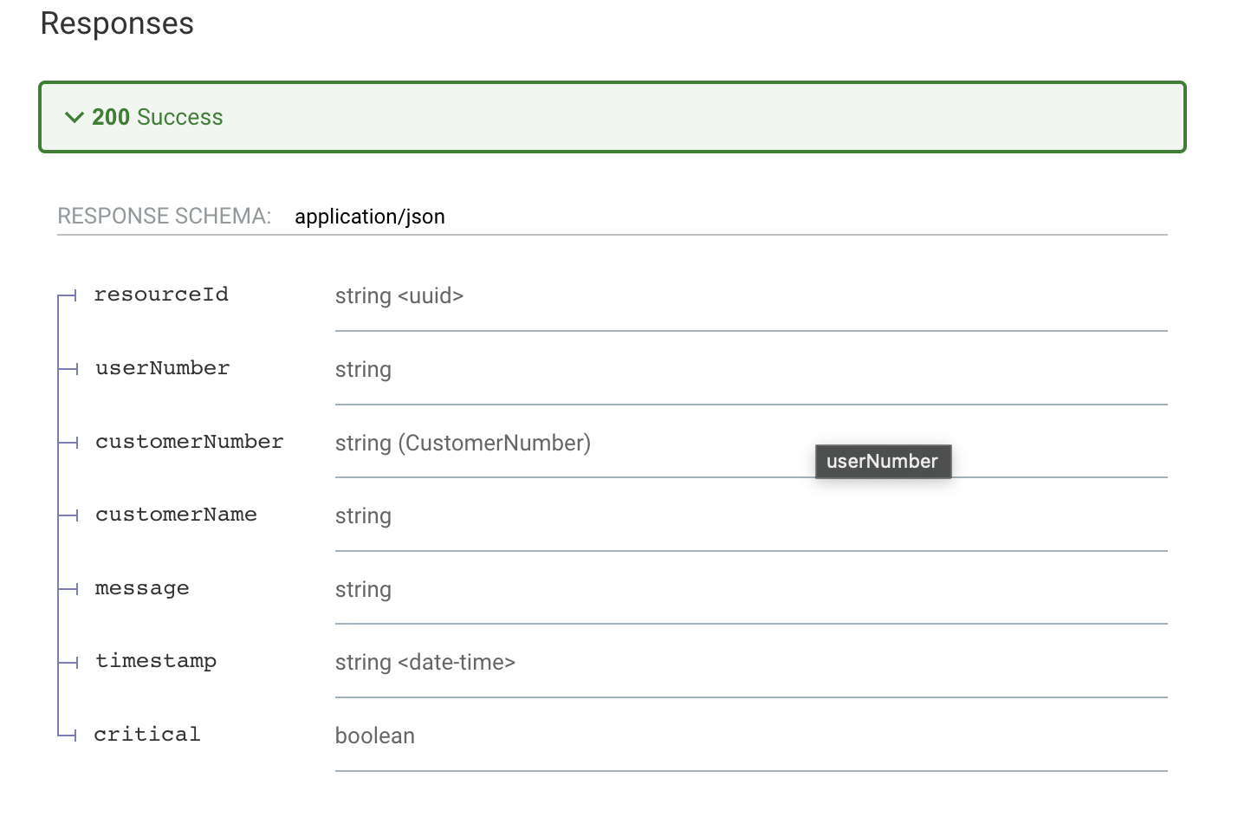
Task: Click the RESPONSE SCHEMA label
Action: pos(164,216)
